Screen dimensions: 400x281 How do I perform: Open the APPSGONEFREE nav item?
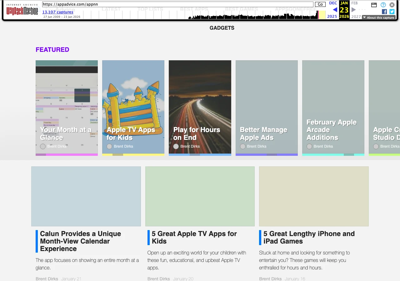[296, 9]
